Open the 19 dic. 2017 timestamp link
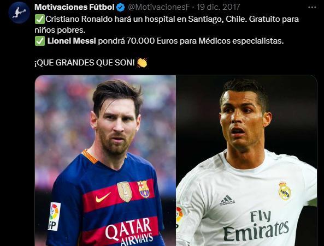Image resolution: width=324 pixels, height=246 pixels. pyautogui.click(x=218, y=7)
